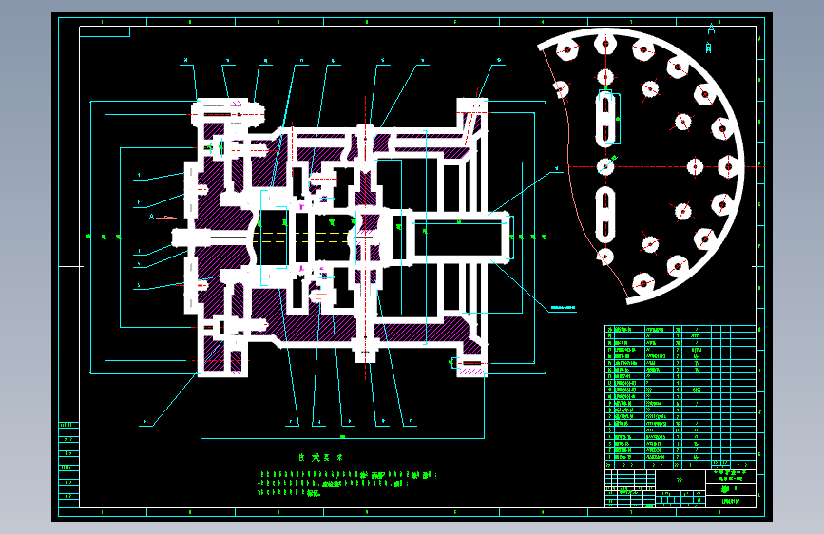Viewport: 824px width, 534px height.
Task: Select the bottom overall width dimension line
Action: point(342,437)
